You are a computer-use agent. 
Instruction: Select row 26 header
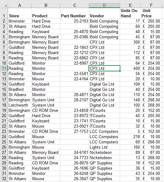pyautogui.click(x=4, y=147)
